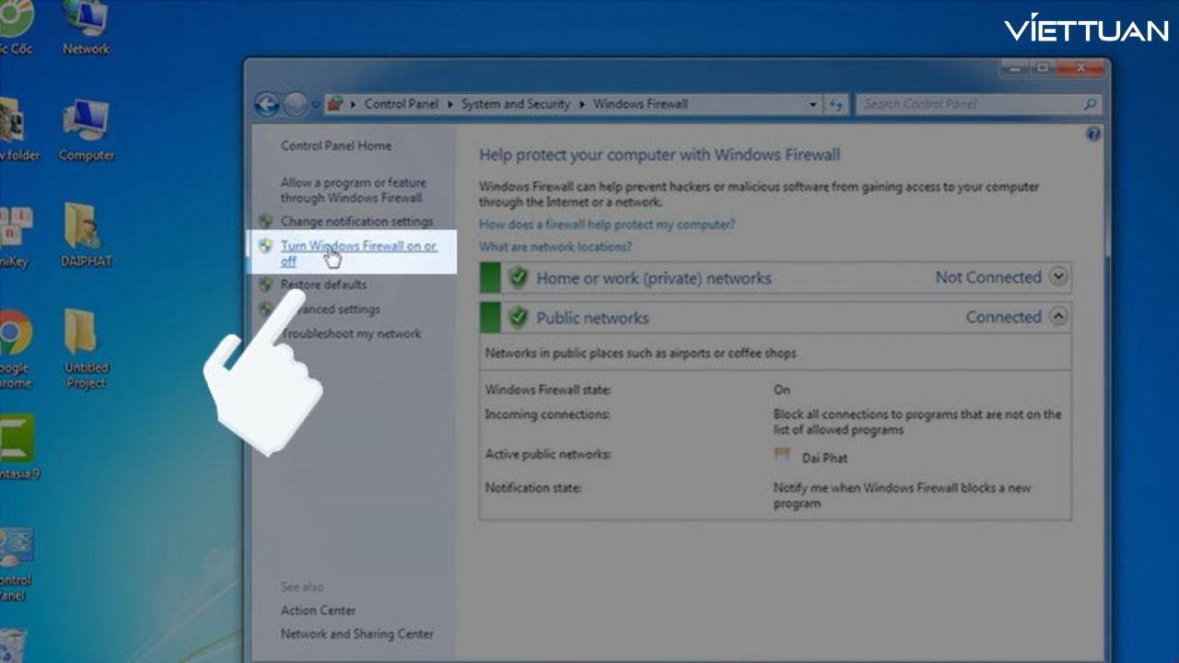The height and width of the screenshot is (663, 1179).
Task: Open the Network desktop icon
Action: click(86, 26)
